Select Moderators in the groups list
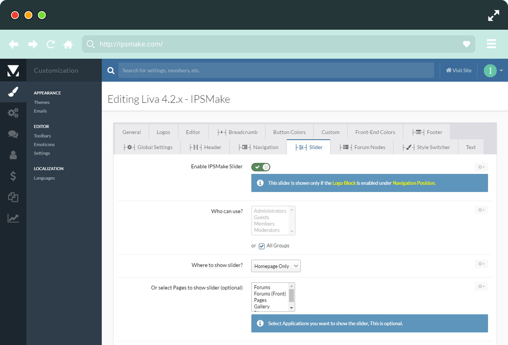 pos(267,230)
